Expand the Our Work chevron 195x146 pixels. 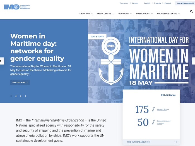pyautogui.click(x=131, y=14)
